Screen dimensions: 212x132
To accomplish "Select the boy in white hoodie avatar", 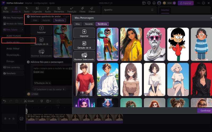I will point(108,79).
